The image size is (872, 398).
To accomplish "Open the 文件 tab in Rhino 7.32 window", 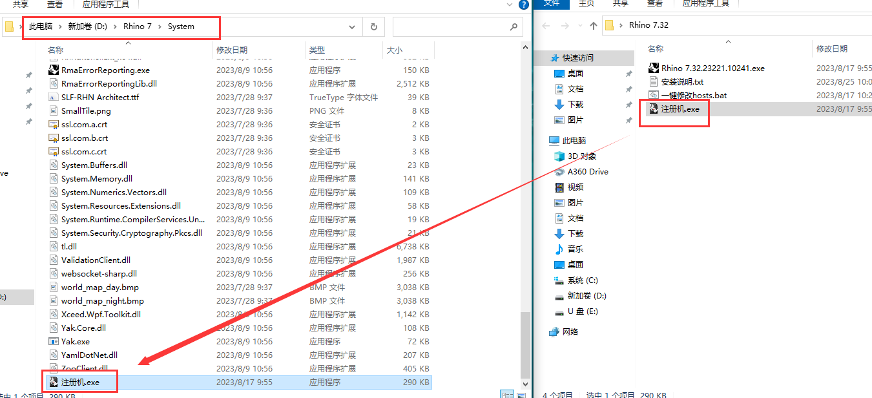I will tap(552, 4).
